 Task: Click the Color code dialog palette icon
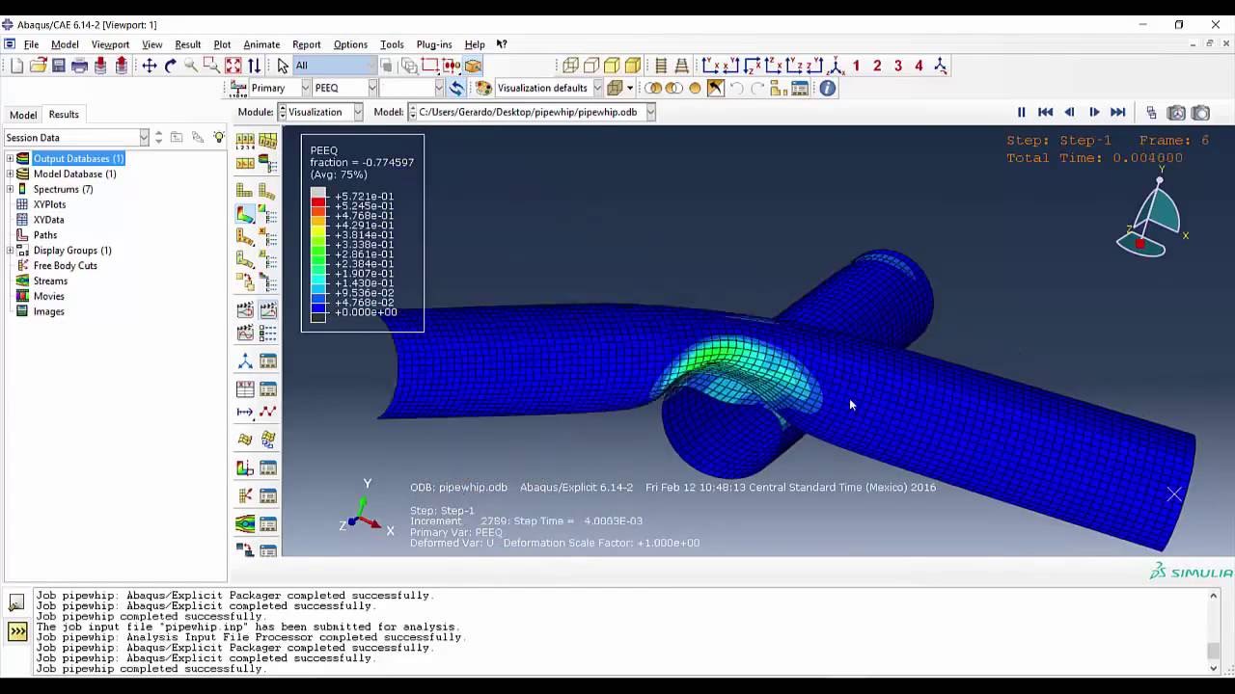(483, 88)
